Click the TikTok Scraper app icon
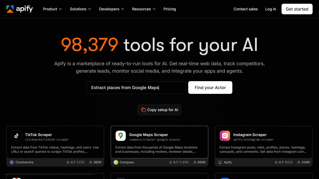Image resolution: width=319 pixels, height=179 pixels. coord(16,136)
